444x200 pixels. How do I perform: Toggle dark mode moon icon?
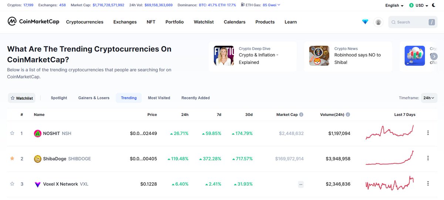(434, 5)
